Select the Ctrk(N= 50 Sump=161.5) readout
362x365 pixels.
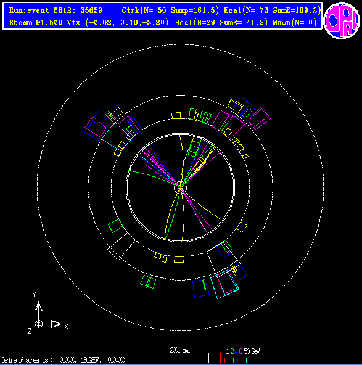[170, 10]
